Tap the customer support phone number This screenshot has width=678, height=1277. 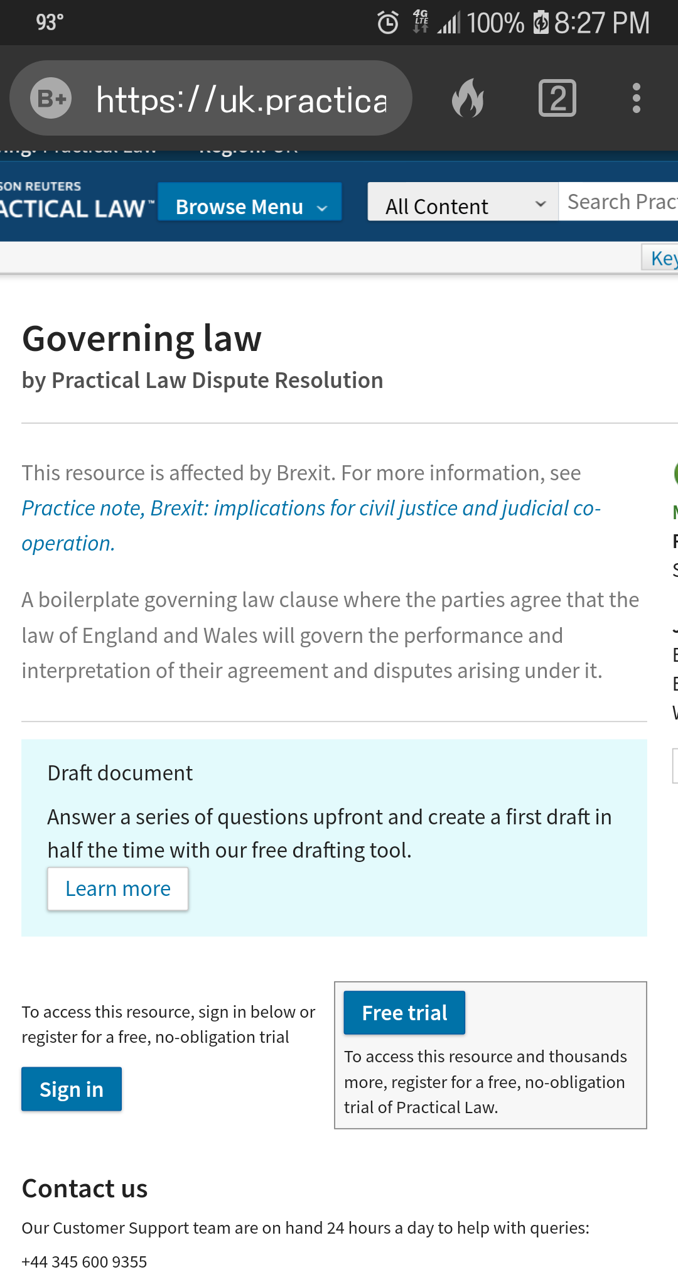[84, 1261]
